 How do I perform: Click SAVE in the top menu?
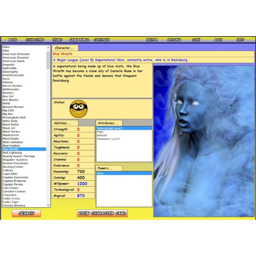coord(196,40)
